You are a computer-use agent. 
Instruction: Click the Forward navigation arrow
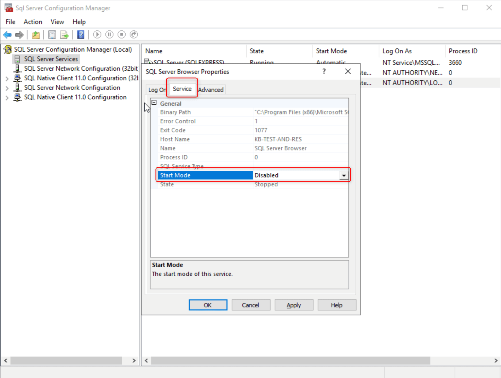tap(19, 34)
